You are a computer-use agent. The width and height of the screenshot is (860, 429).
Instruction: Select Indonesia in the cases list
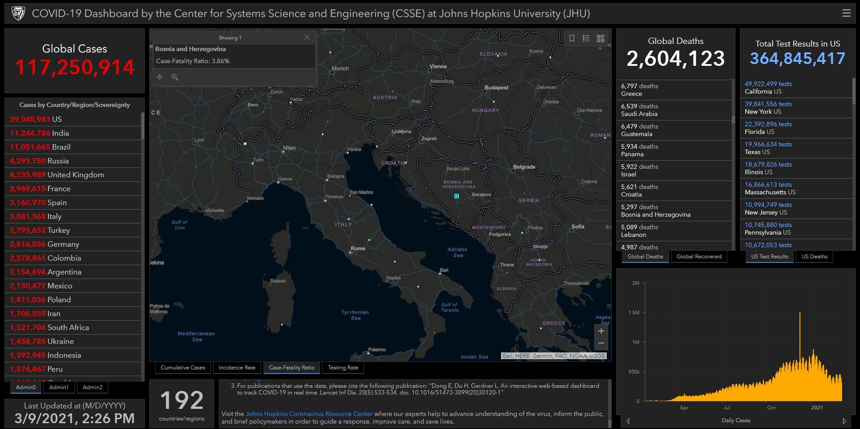coord(73,355)
